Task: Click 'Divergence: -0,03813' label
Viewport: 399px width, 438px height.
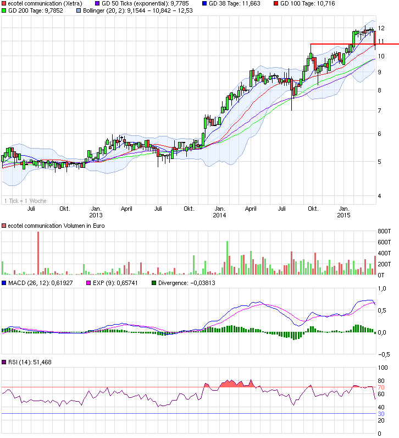Action: point(187,283)
